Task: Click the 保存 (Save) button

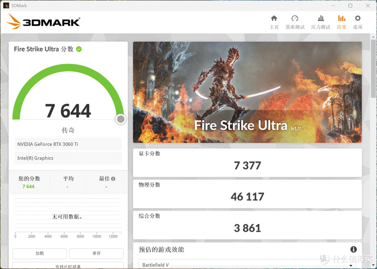Action: tap(97, 254)
